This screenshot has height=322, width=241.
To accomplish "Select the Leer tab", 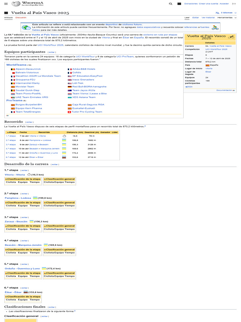I will click(x=187, y=18).
